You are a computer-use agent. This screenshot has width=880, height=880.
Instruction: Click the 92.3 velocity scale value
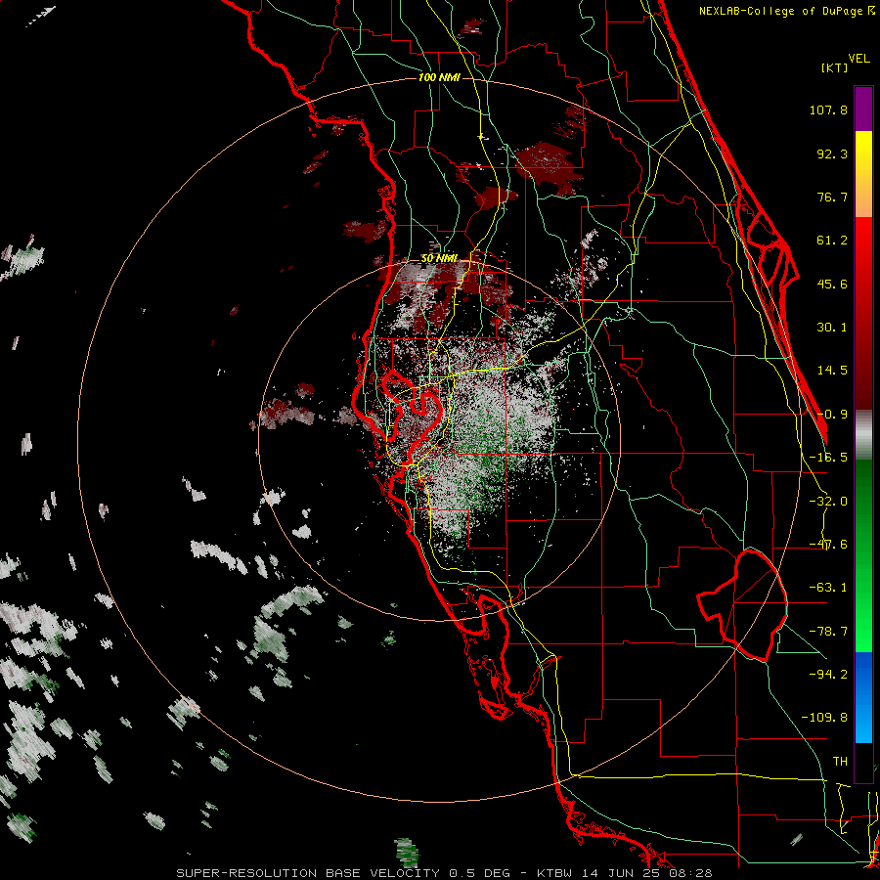(832, 154)
